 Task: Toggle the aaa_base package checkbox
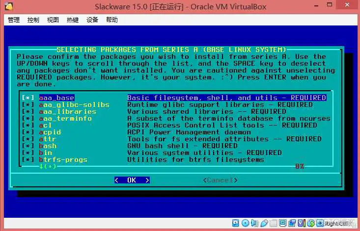pos(28,98)
